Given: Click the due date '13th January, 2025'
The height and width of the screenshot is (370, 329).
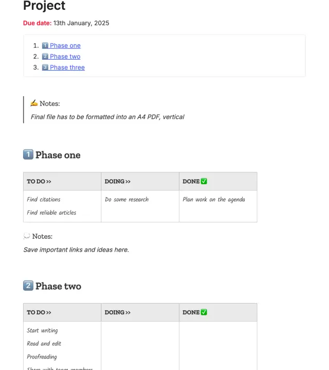Looking at the screenshot, I should tap(81, 23).
